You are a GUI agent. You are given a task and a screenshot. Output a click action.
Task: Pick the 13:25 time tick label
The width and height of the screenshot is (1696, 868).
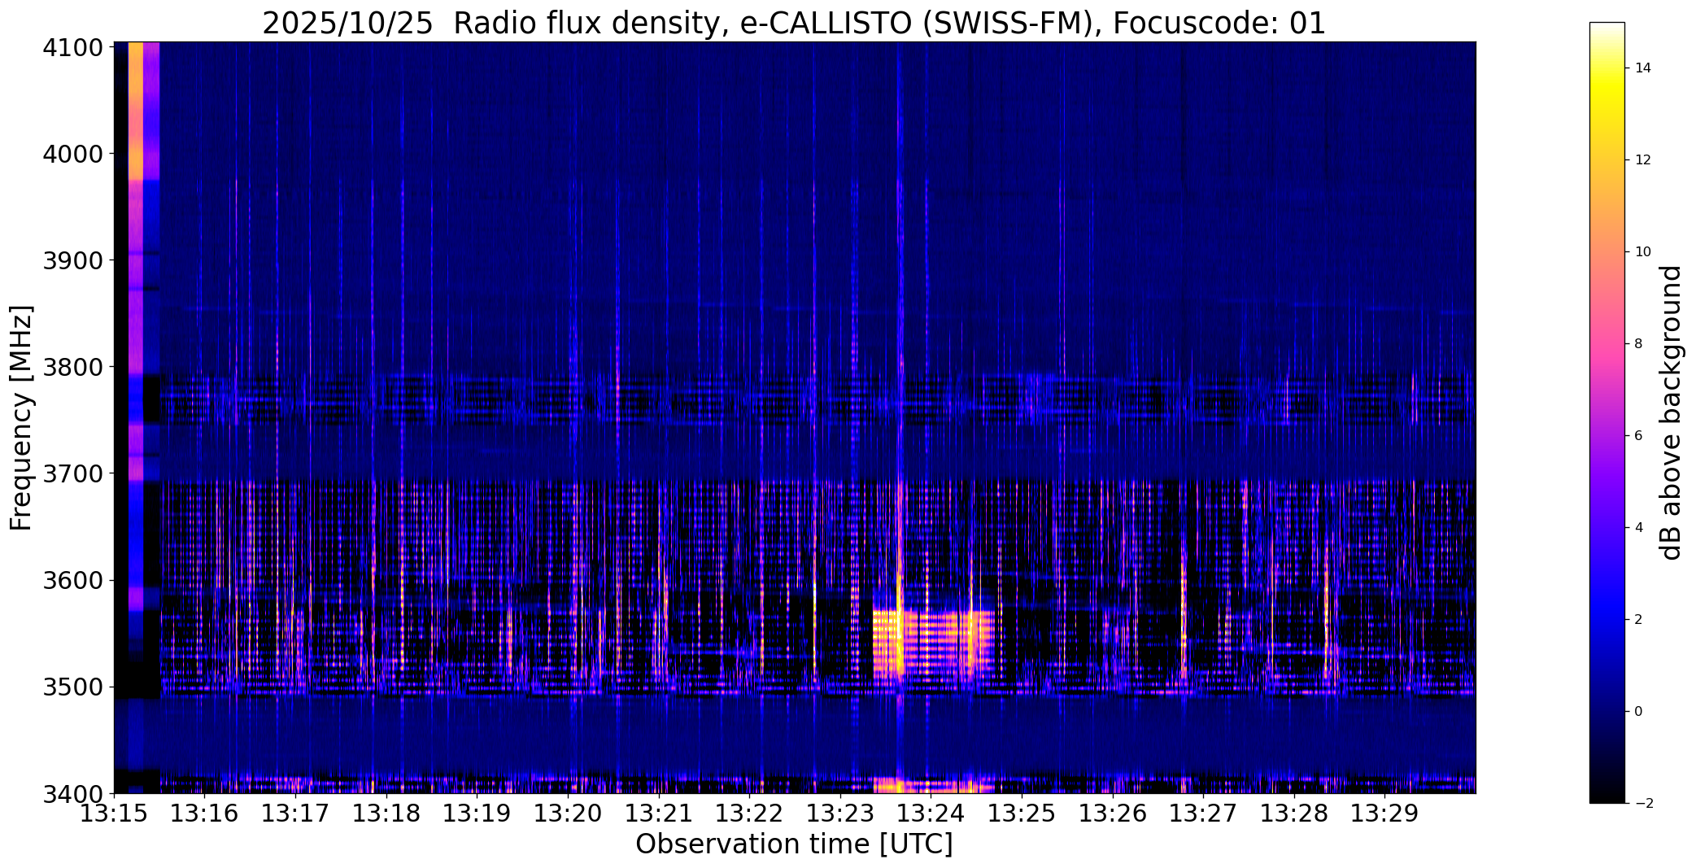[x=1022, y=813]
